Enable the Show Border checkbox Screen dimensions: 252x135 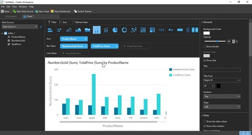coord(205,46)
